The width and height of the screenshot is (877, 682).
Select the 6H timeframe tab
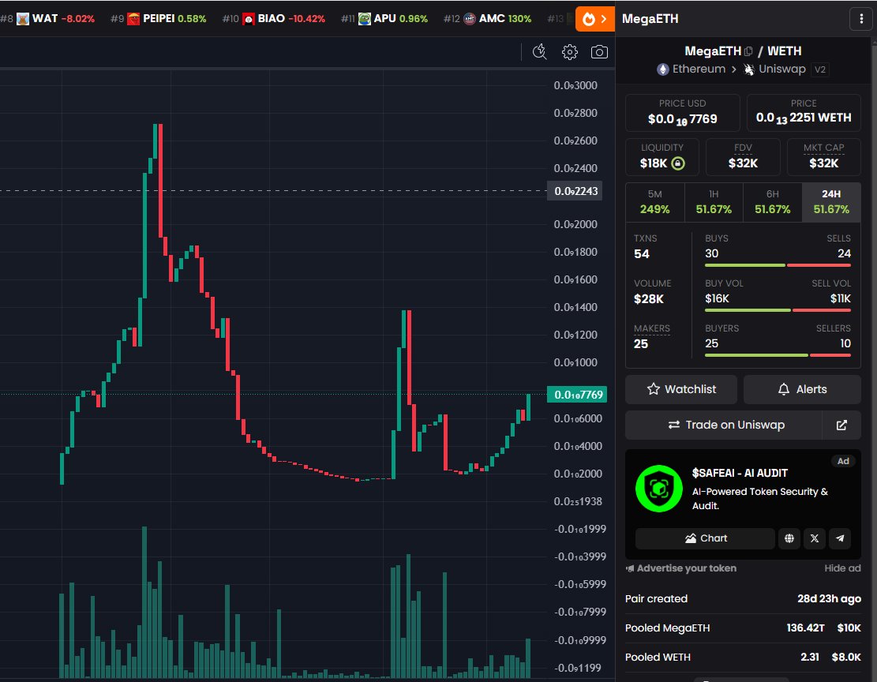(x=773, y=202)
